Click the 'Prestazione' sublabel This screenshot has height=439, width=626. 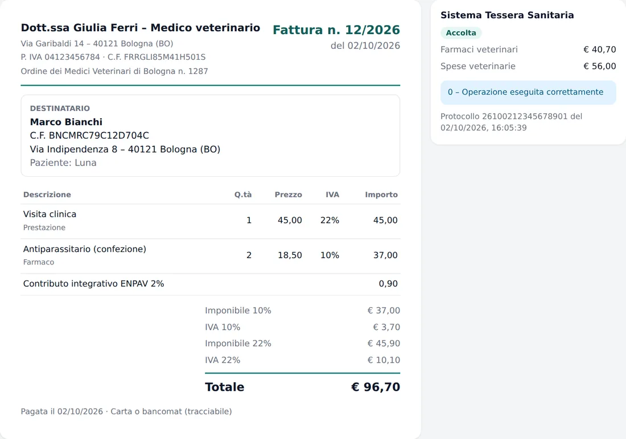44,227
